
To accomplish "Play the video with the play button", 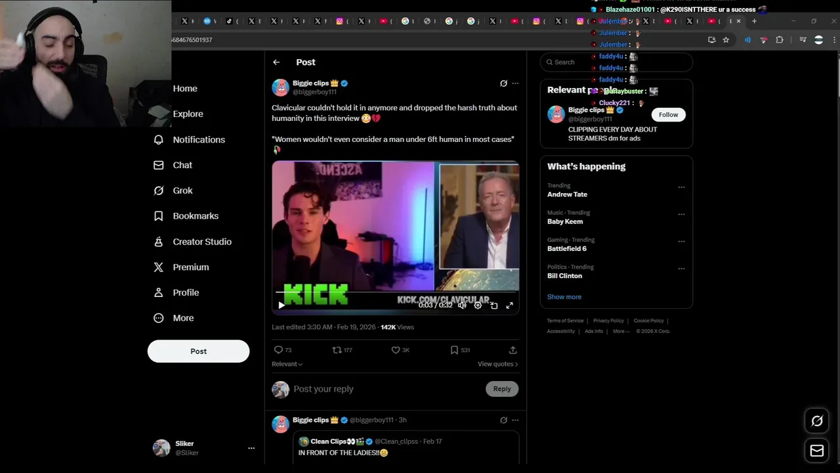I will [282, 305].
